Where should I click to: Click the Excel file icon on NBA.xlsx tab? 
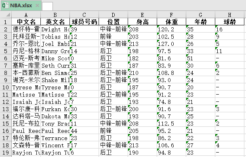pyautogui.click(x=6, y=5)
